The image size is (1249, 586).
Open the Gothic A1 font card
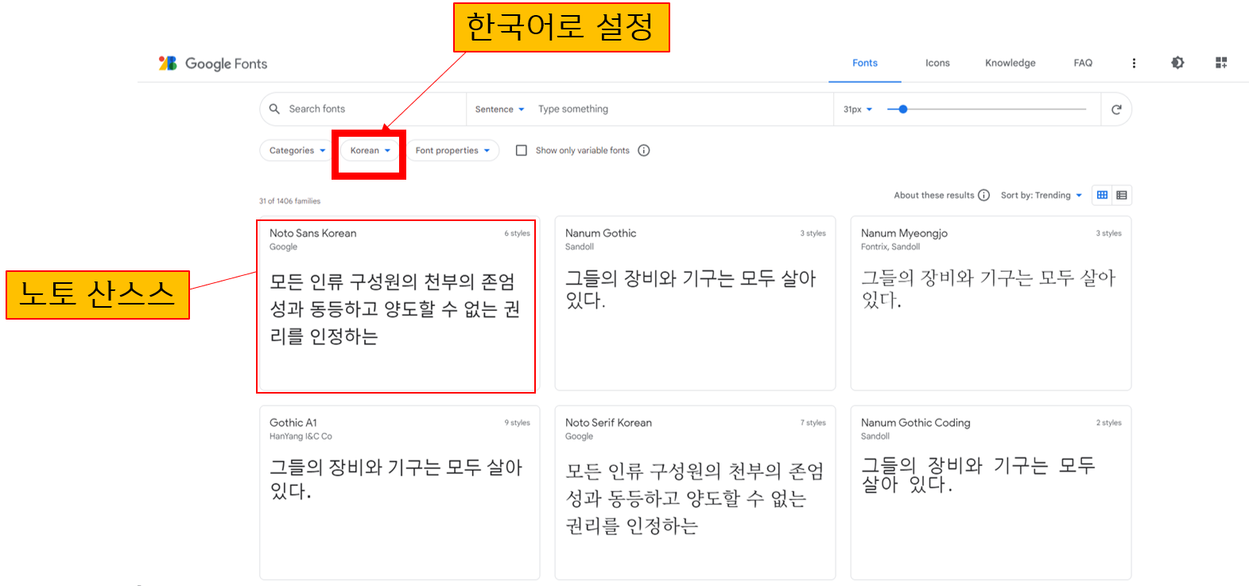click(x=400, y=492)
